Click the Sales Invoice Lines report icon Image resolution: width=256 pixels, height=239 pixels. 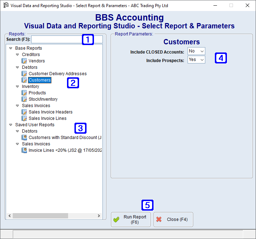pos(24,118)
